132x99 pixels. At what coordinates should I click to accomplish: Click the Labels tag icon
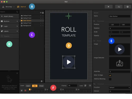click(2, 31)
